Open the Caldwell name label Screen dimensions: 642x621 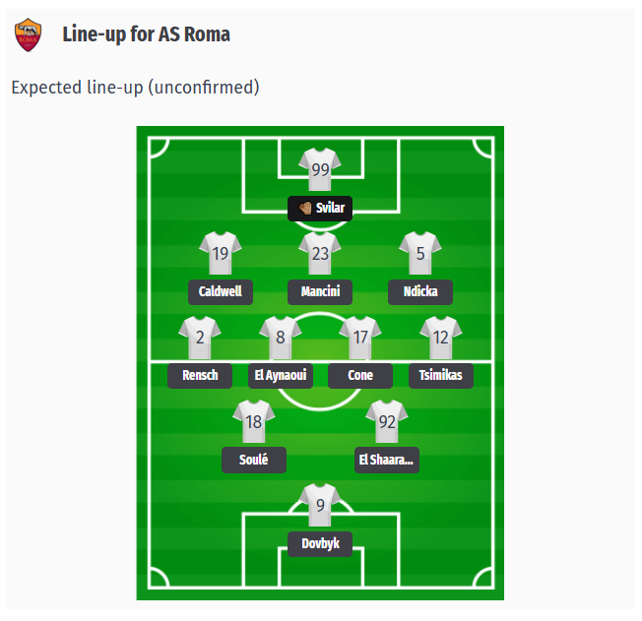(x=221, y=292)
